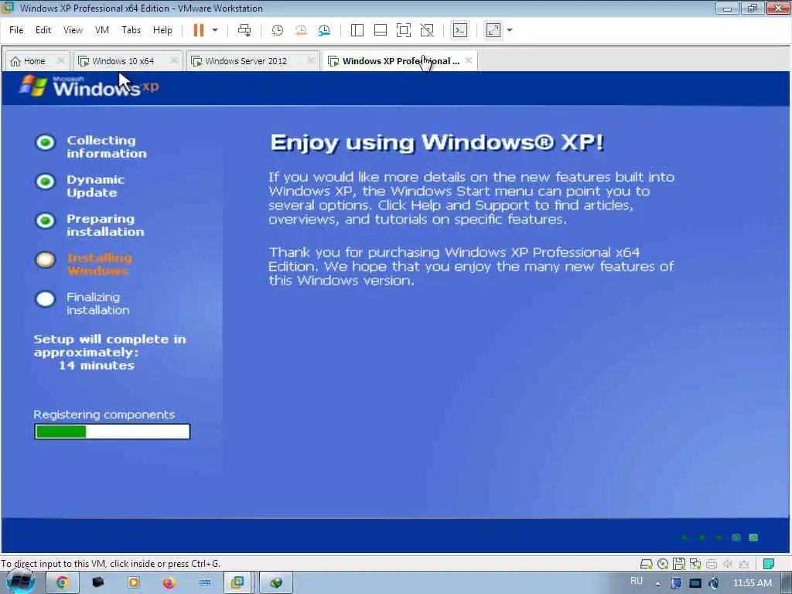Toggle the thumbnail bar view
The height and width of the screenshot is (594, 792).
tap(381, 30)
